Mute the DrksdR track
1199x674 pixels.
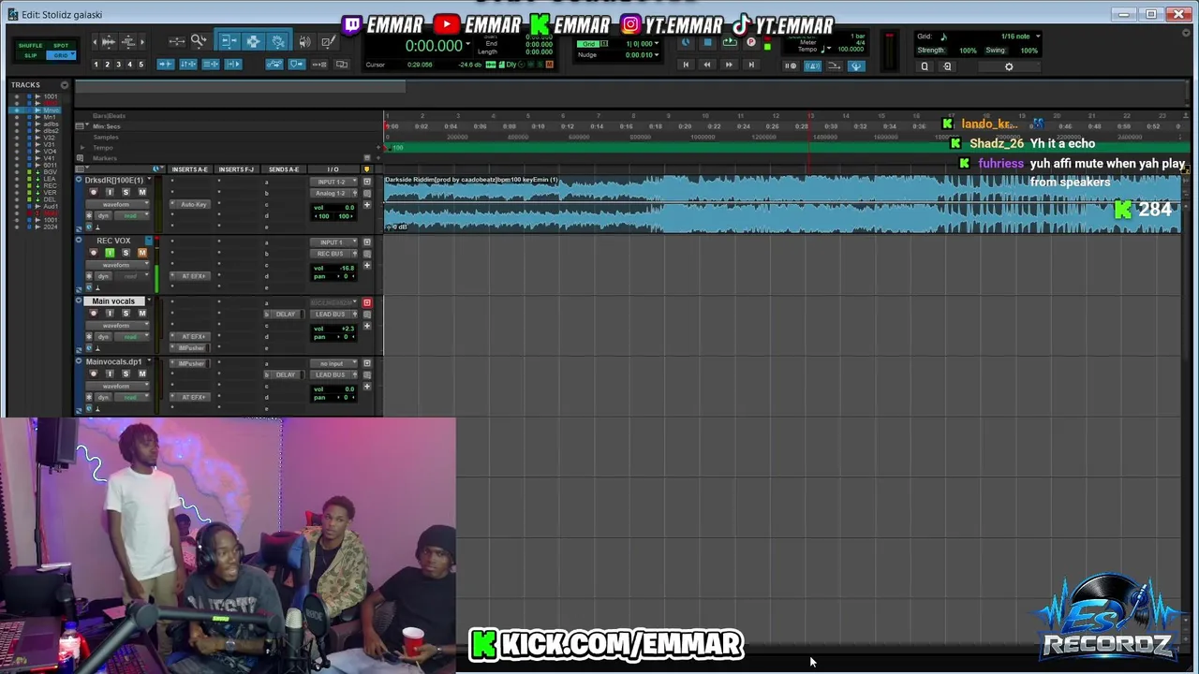pos(142,192)
